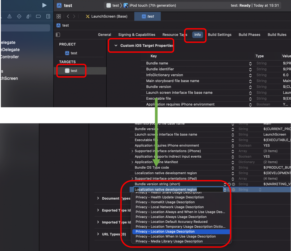Click the Type column header
This screenshot has width=291, height=251.
pos(259,56)
